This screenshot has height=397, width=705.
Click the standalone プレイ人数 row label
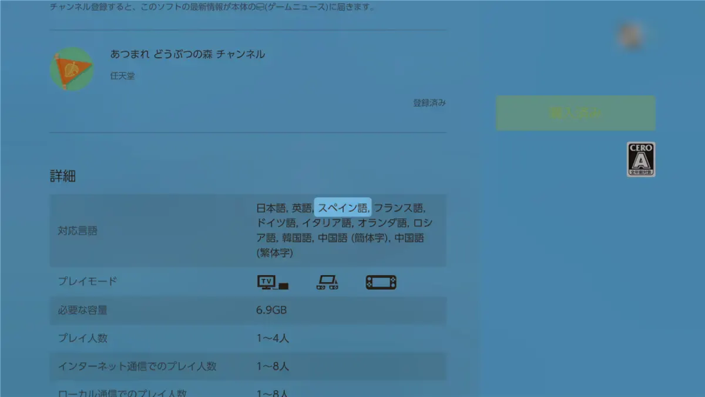coord(82,338)
